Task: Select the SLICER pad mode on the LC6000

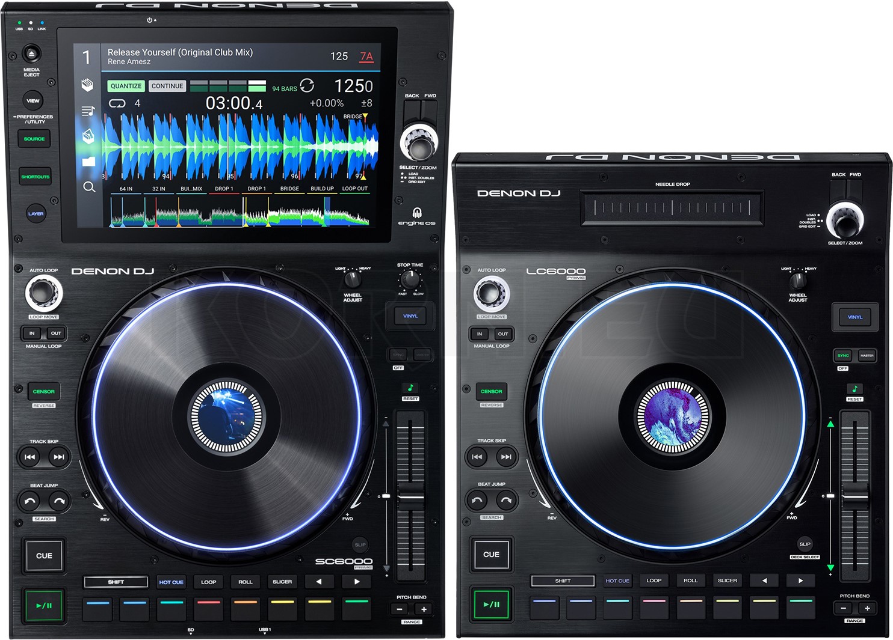Action: click(727, 581)
